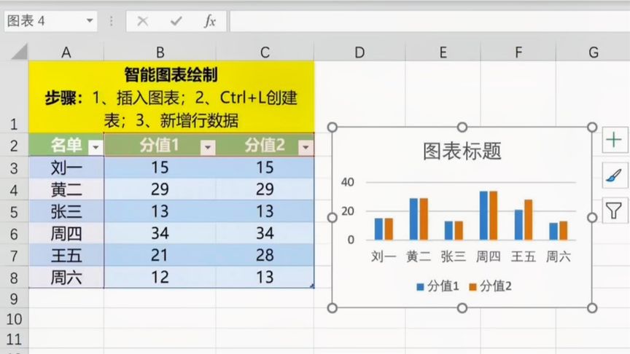This screenshot has height=354, width=630.
Task: Click the formula bar Cancel X icon
Action: (x=143, y=21)
